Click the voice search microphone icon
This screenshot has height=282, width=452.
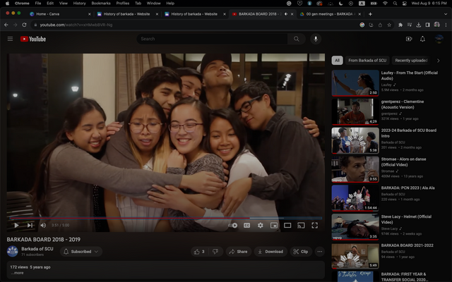pyautogui.click(x=315, y=39)
